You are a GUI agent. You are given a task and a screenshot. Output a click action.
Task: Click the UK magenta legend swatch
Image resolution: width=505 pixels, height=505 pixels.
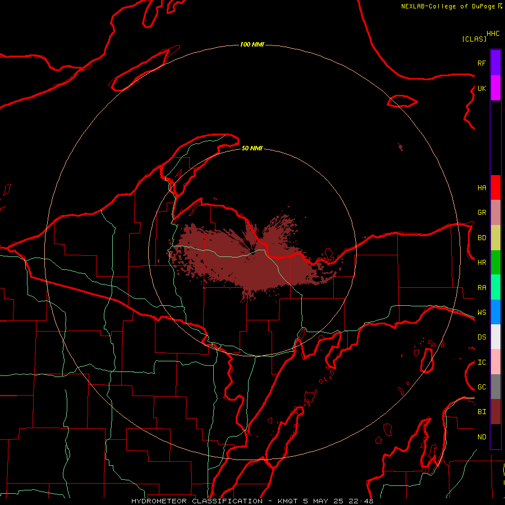click(x=495, y=88)
